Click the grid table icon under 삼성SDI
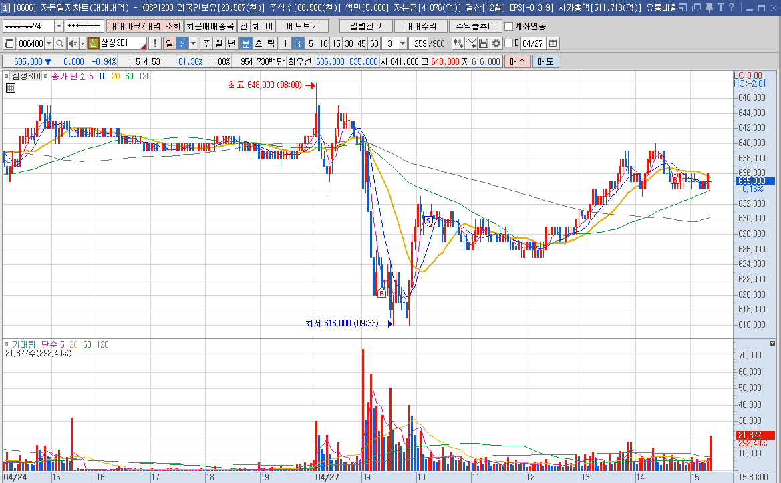Screen dimensions: 781x483 click(11, 87)
